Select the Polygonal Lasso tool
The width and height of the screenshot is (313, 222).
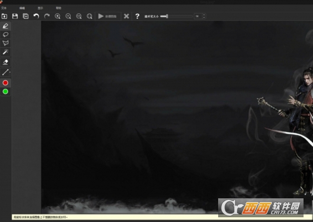point(5,43)
